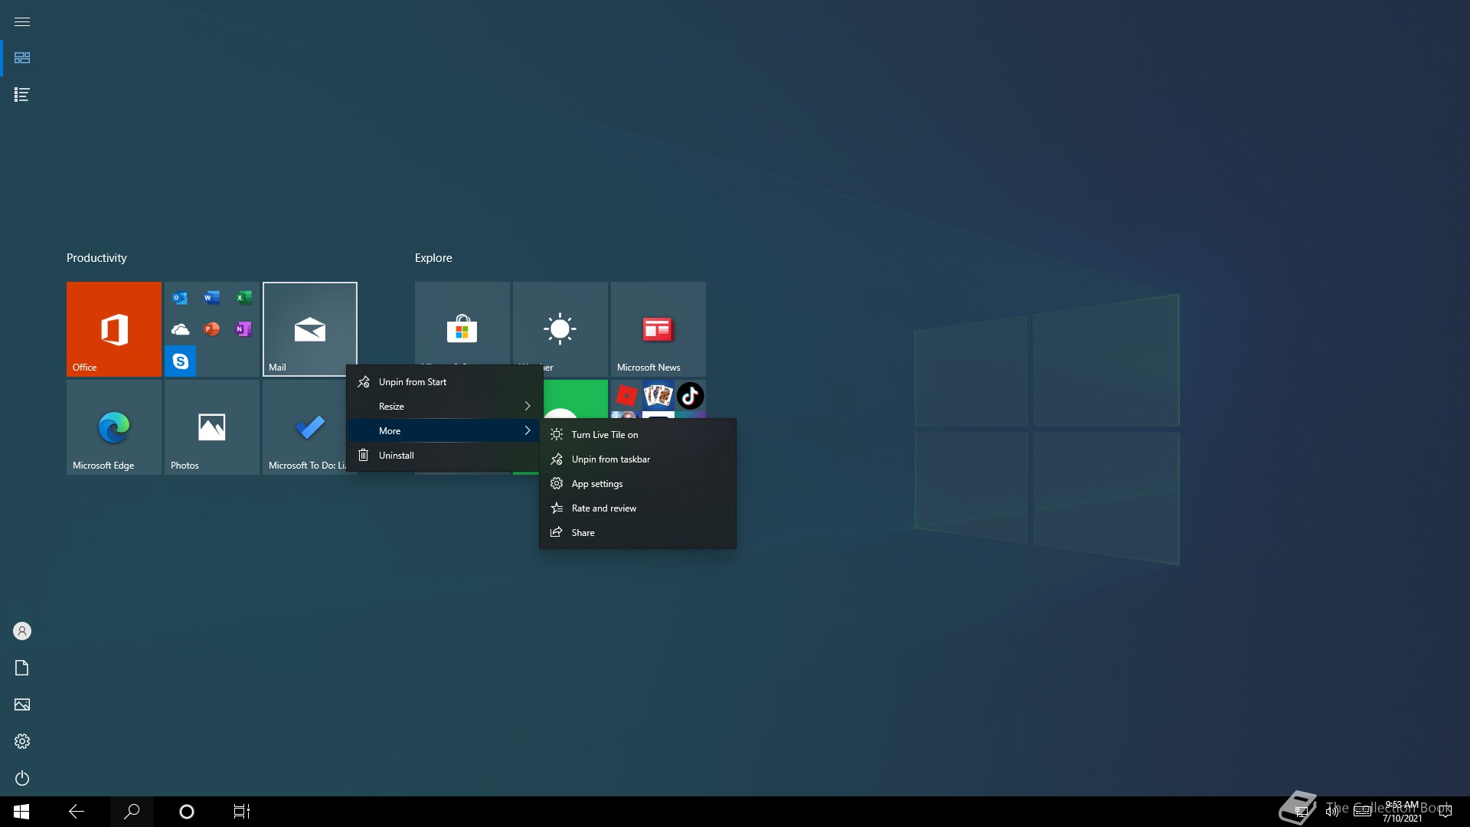Expand More submenu chevron

pos(528,431)
